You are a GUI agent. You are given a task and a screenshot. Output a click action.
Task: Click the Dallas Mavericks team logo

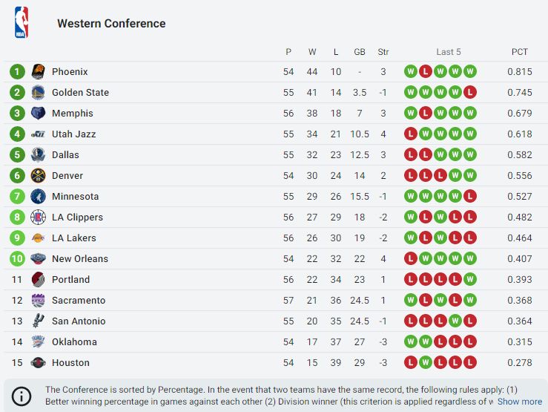point(38,155)
